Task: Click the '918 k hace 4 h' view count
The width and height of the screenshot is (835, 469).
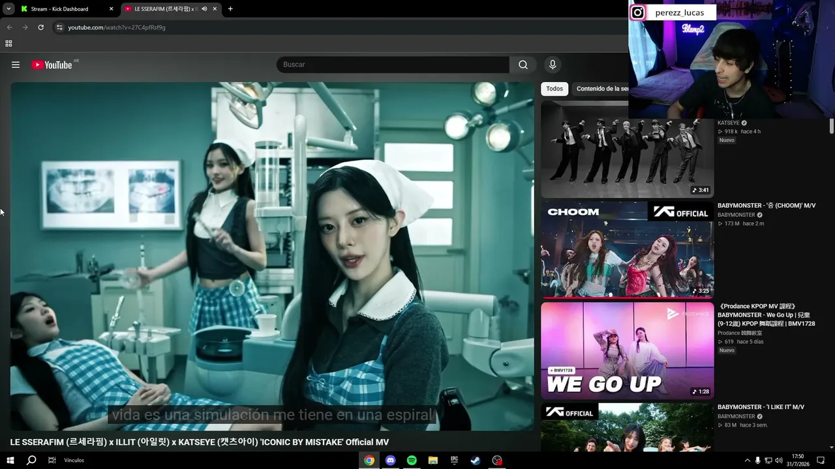Action: click(x=739, y=132)
